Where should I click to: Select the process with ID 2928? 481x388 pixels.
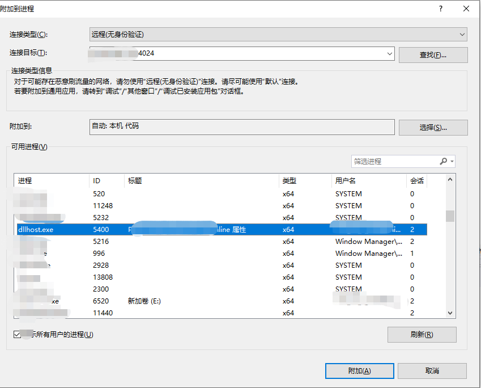[222, 265]
